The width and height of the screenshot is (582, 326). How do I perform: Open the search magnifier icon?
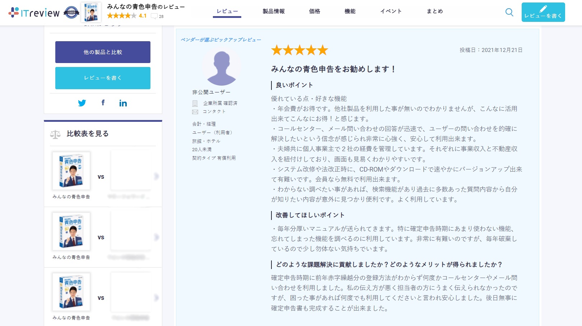(509, 12)
